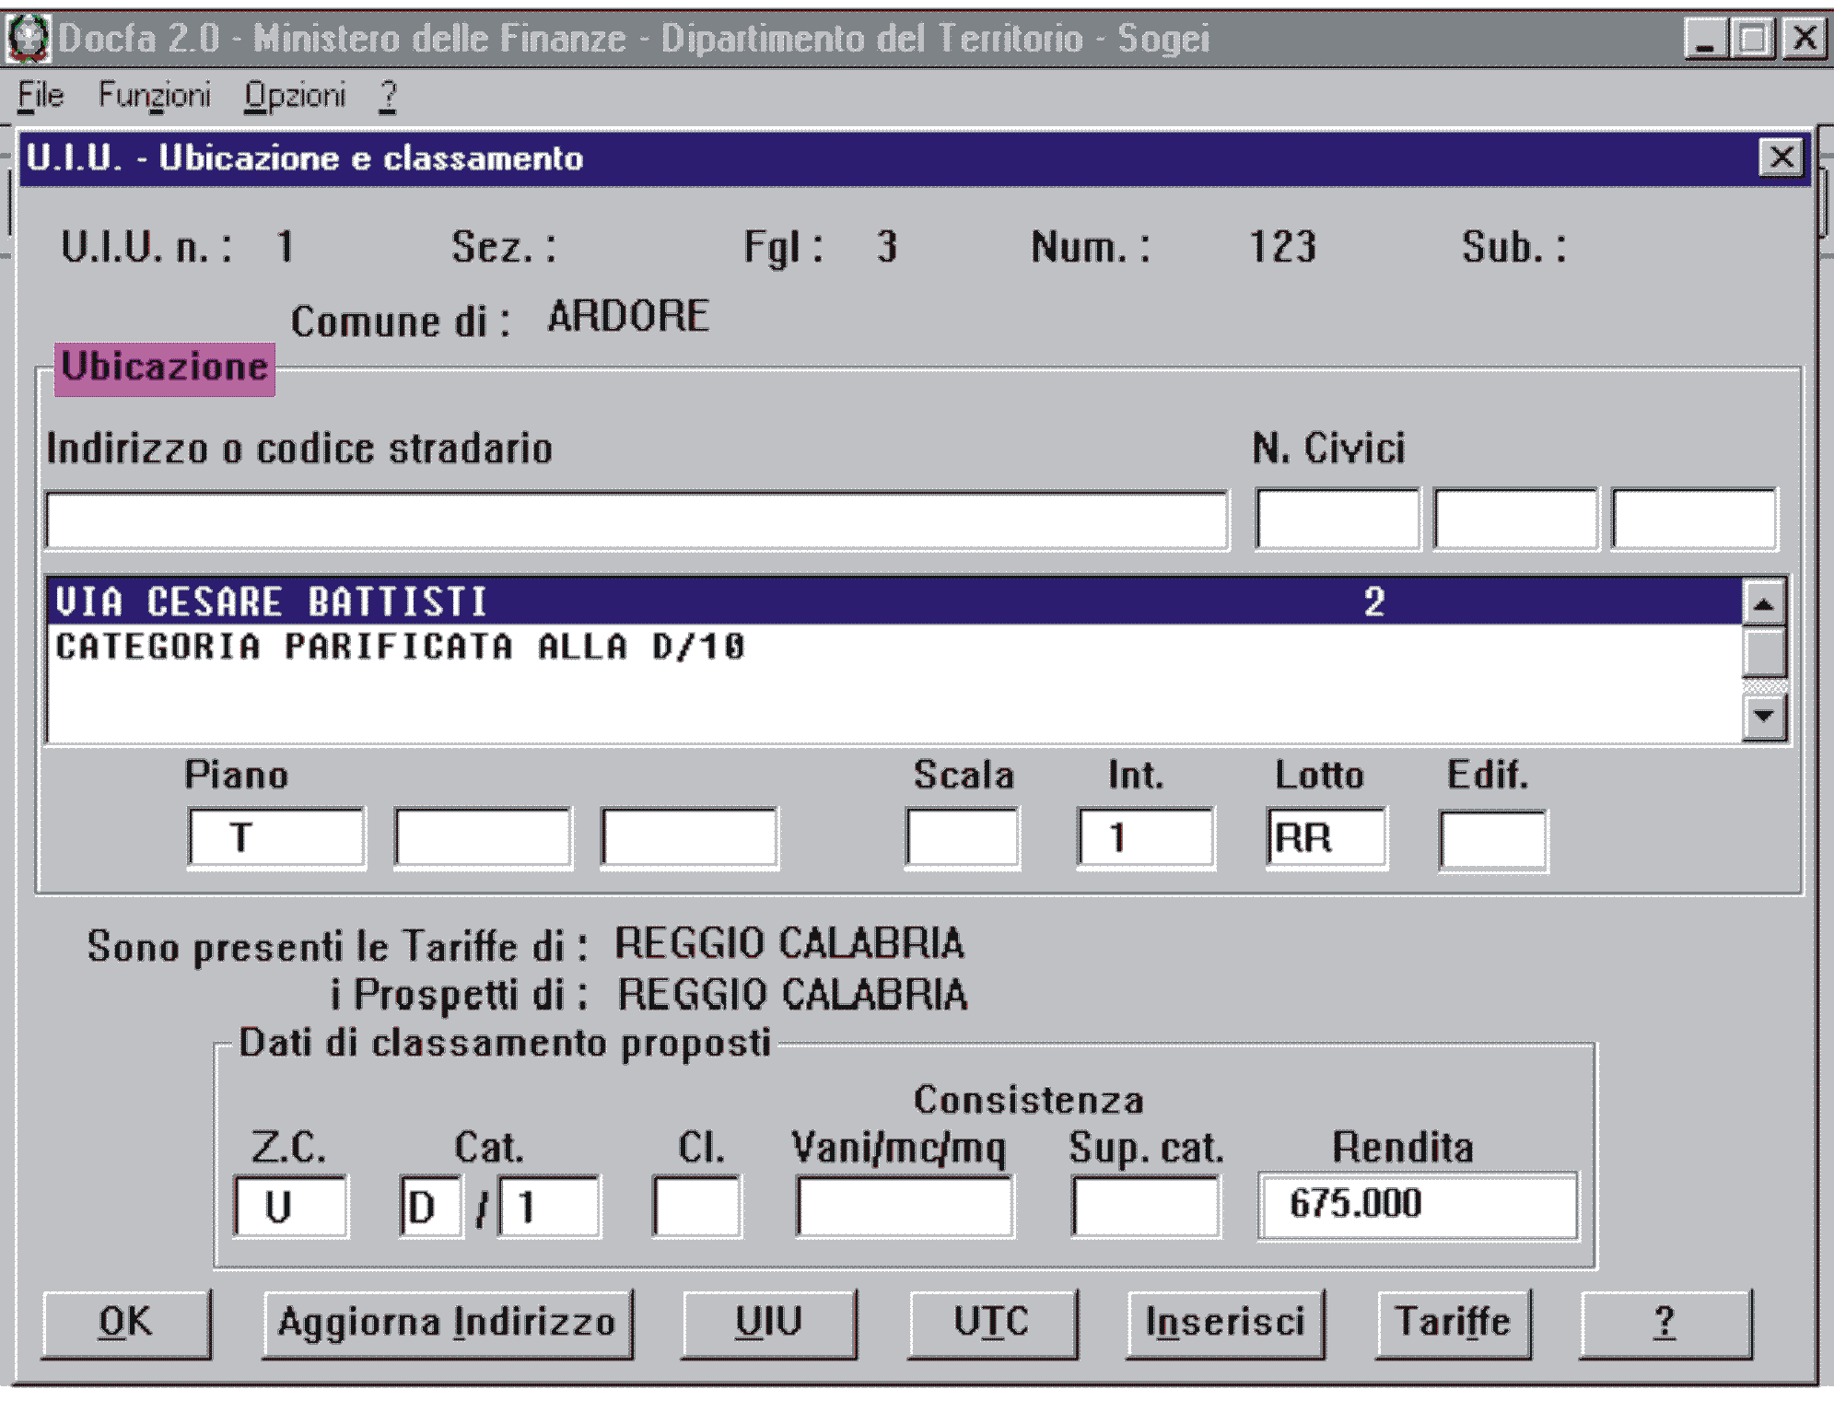
Task: Open the Opzioni menu
Action: [295, 95]
